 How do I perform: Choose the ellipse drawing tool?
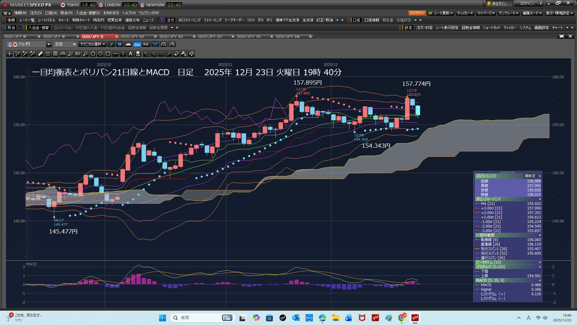click(101, 54)
